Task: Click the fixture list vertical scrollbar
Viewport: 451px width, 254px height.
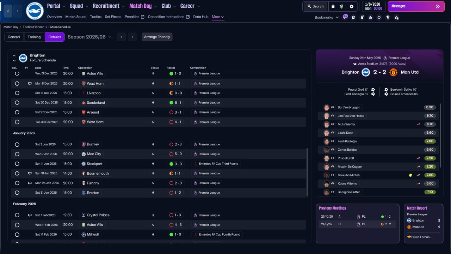Action: 308,172
